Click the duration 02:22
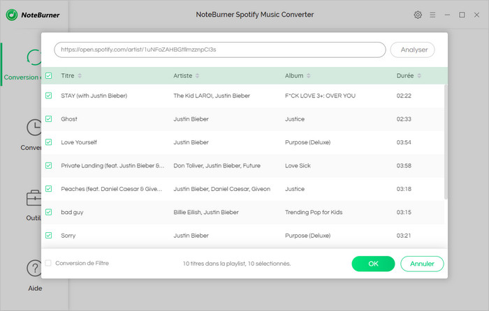The height and width of the screenshot is (311, 489). click(x=404, y=96)
